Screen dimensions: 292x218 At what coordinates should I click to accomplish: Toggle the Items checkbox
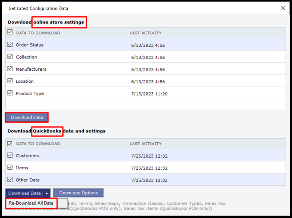point(10,168)
